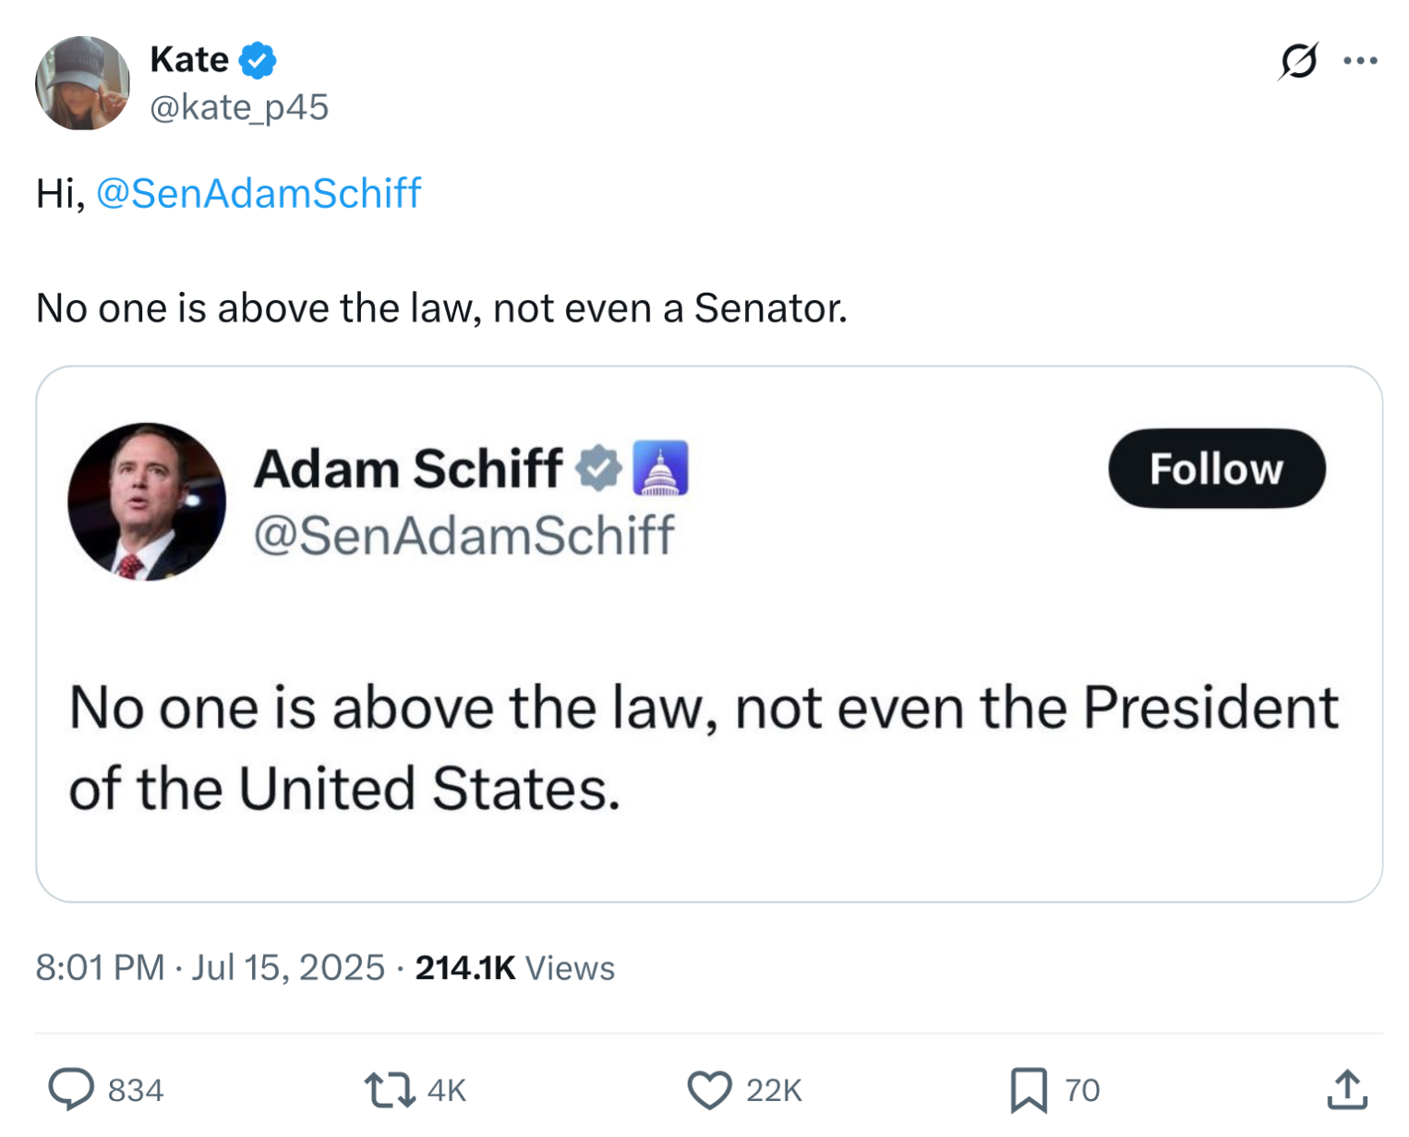This screenshot has height=1137, width=1409.
Task: Click the gray @SenAdamSchiff handle in quoted tweet
Action: (464, 536)
